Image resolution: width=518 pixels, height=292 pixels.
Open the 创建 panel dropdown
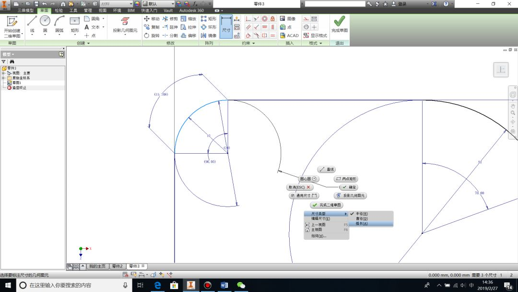83,43
